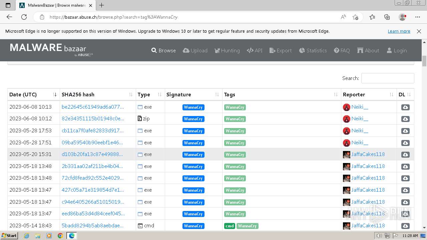The width and height of the screenshot is (427, 240).
Task: Open About page
Action: coord(368,51)
